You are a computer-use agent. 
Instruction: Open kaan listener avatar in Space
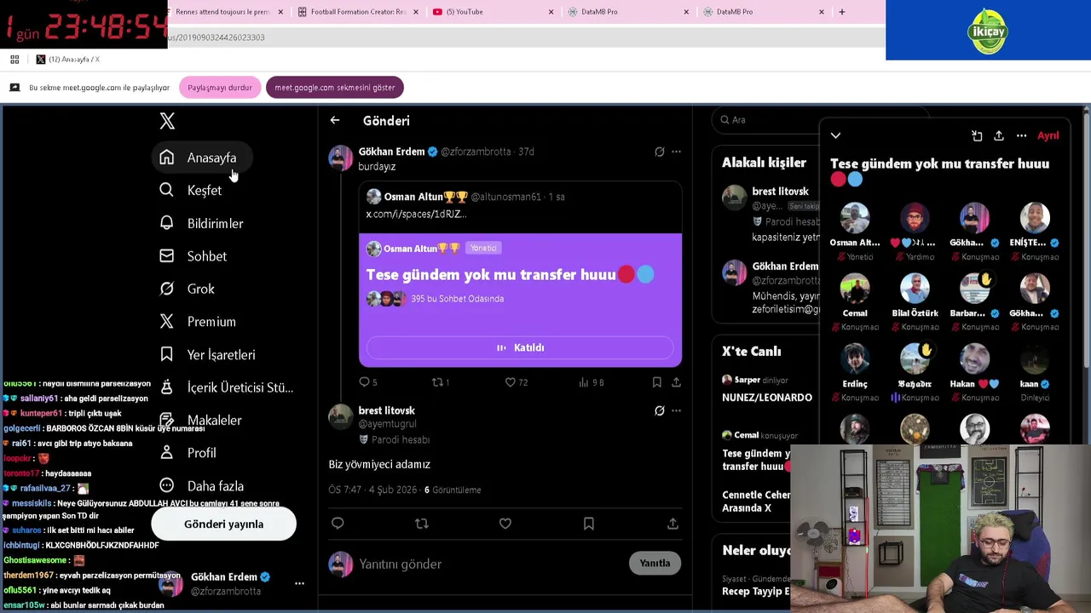point(1035,360)
